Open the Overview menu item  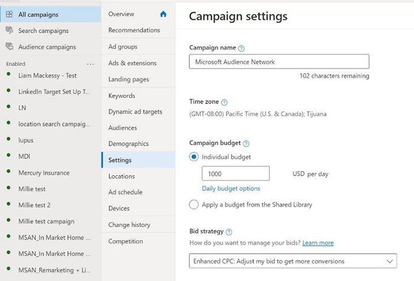click(x=121, y=14)
